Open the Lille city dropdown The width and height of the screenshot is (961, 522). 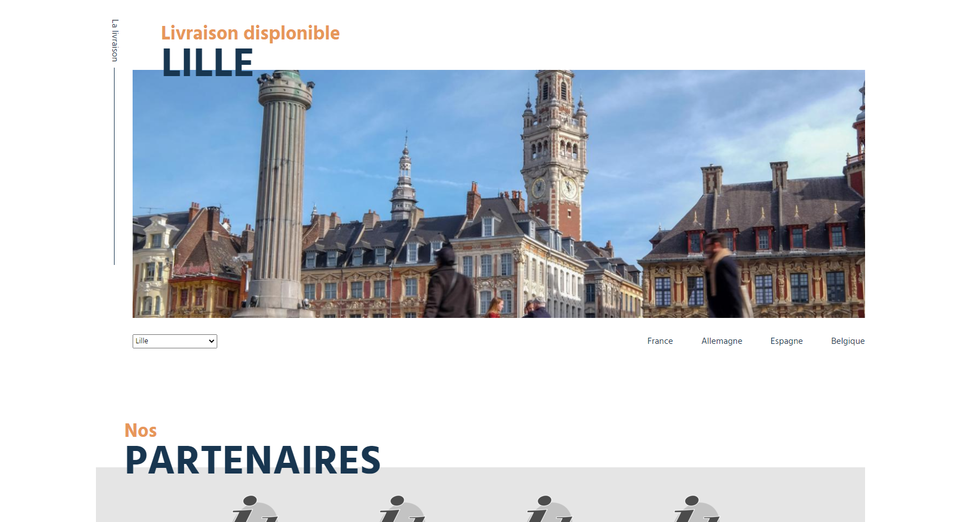175,341
